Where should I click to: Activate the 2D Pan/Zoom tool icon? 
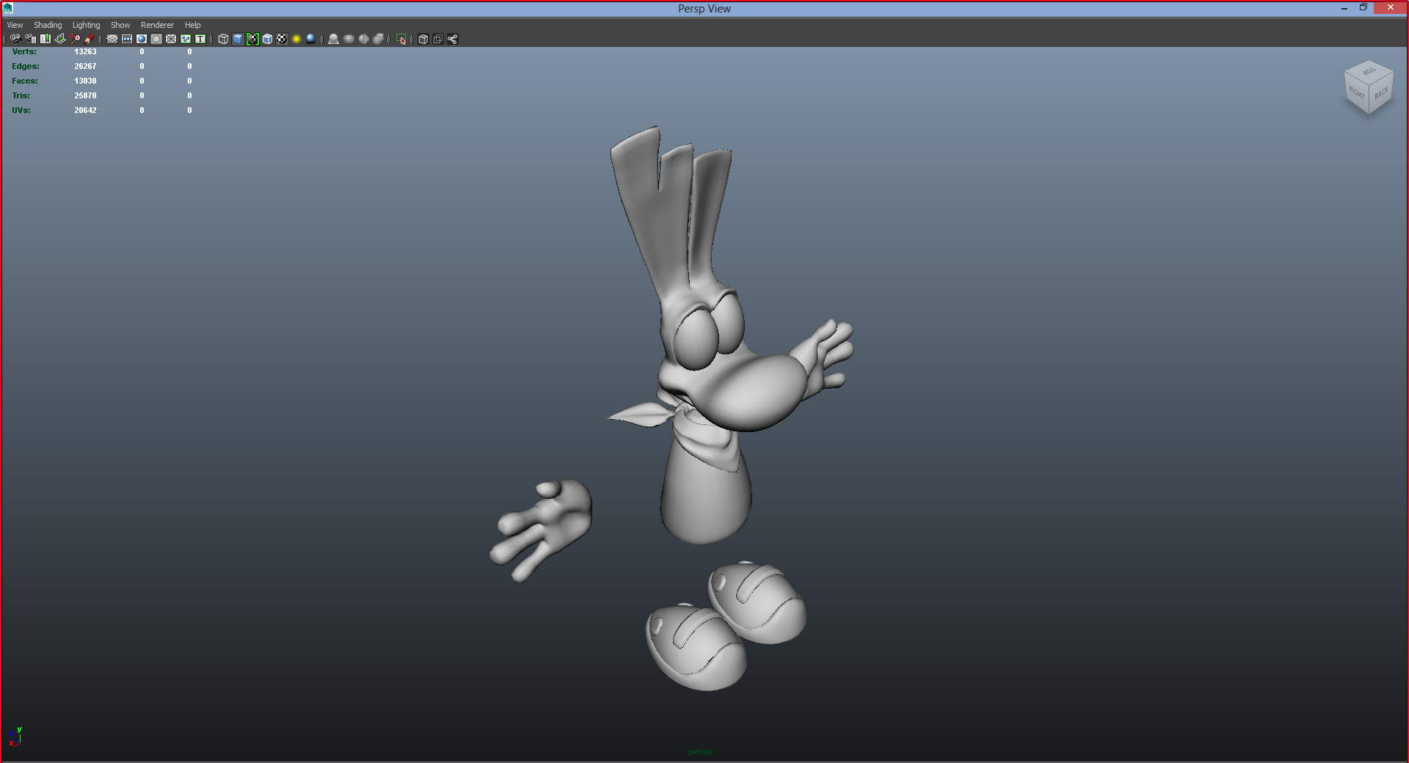[x=76, y=39]
